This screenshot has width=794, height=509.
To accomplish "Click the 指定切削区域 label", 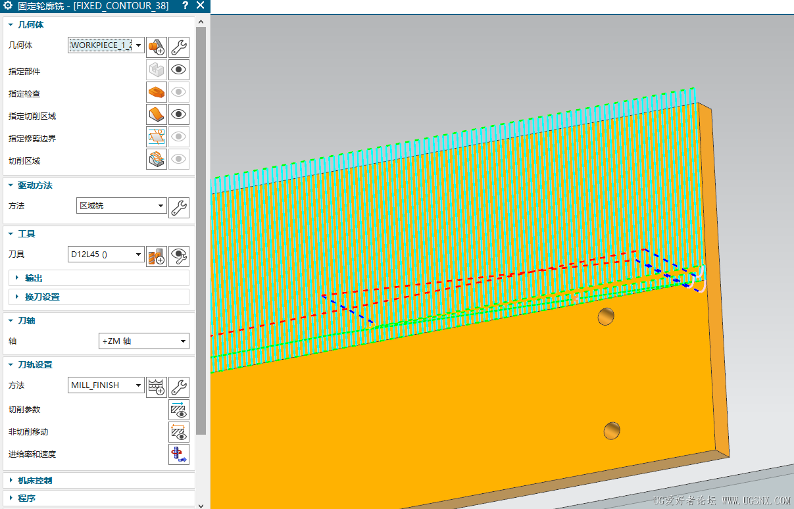I will click(32, 116).
